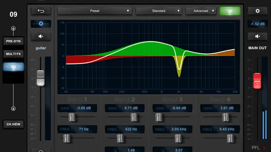Screen dimensions: 271x152
Task: Open the Standard EQ type dropdown
Action: (159, 11)
